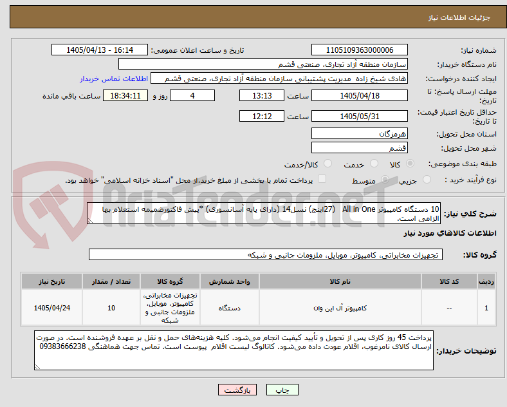Viewport: 507px width, 407px height.
Task: Select the کالا/خدمت radio button
Action: tap(327, 164)
